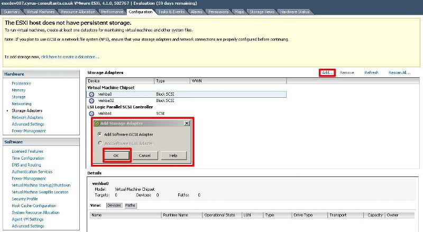423x232 pixels.
Task: Sort details by Capacity column
Action: (x=374, y=215)
